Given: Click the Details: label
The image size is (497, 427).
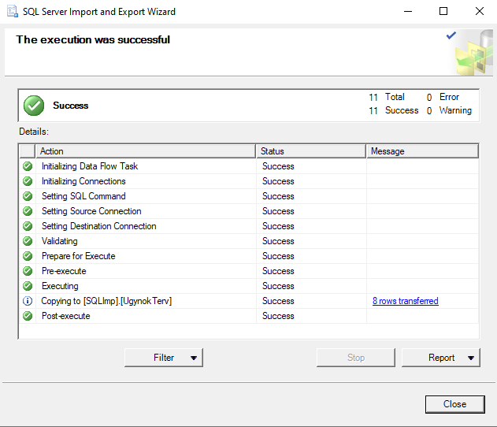Looking at the screenshot, I should 34,132.
